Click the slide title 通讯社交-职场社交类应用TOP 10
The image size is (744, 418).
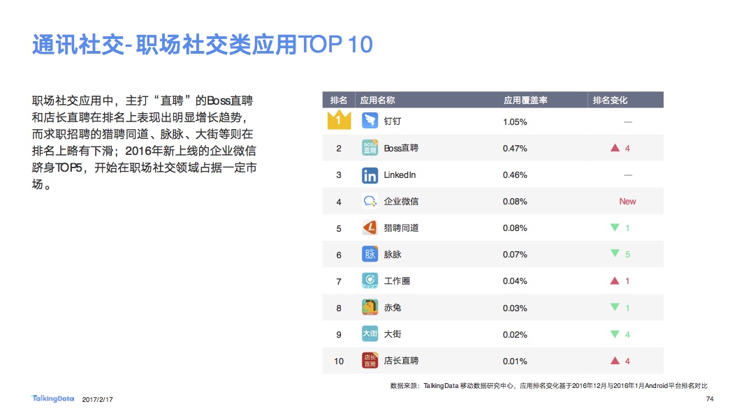202,45
